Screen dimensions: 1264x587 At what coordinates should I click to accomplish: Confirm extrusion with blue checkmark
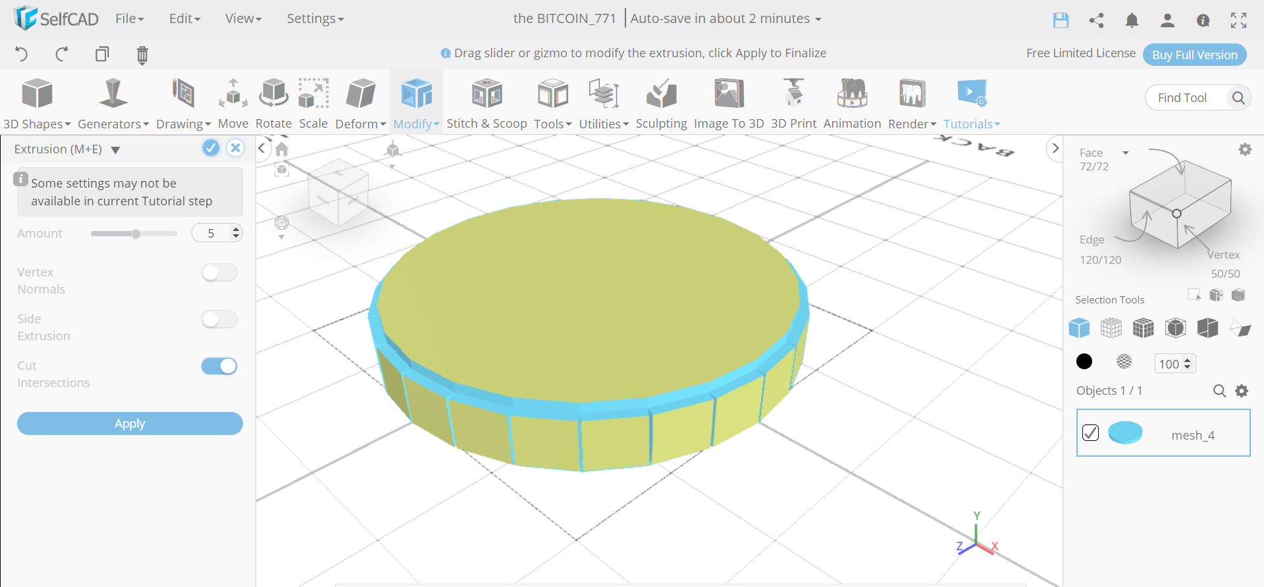211,148
